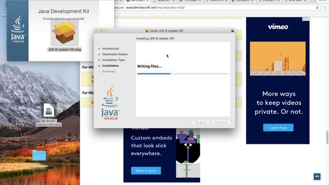Viewport: 329px width, 185px height.
Task: Select the Installation step in the installer
Action: click(111, 66)
